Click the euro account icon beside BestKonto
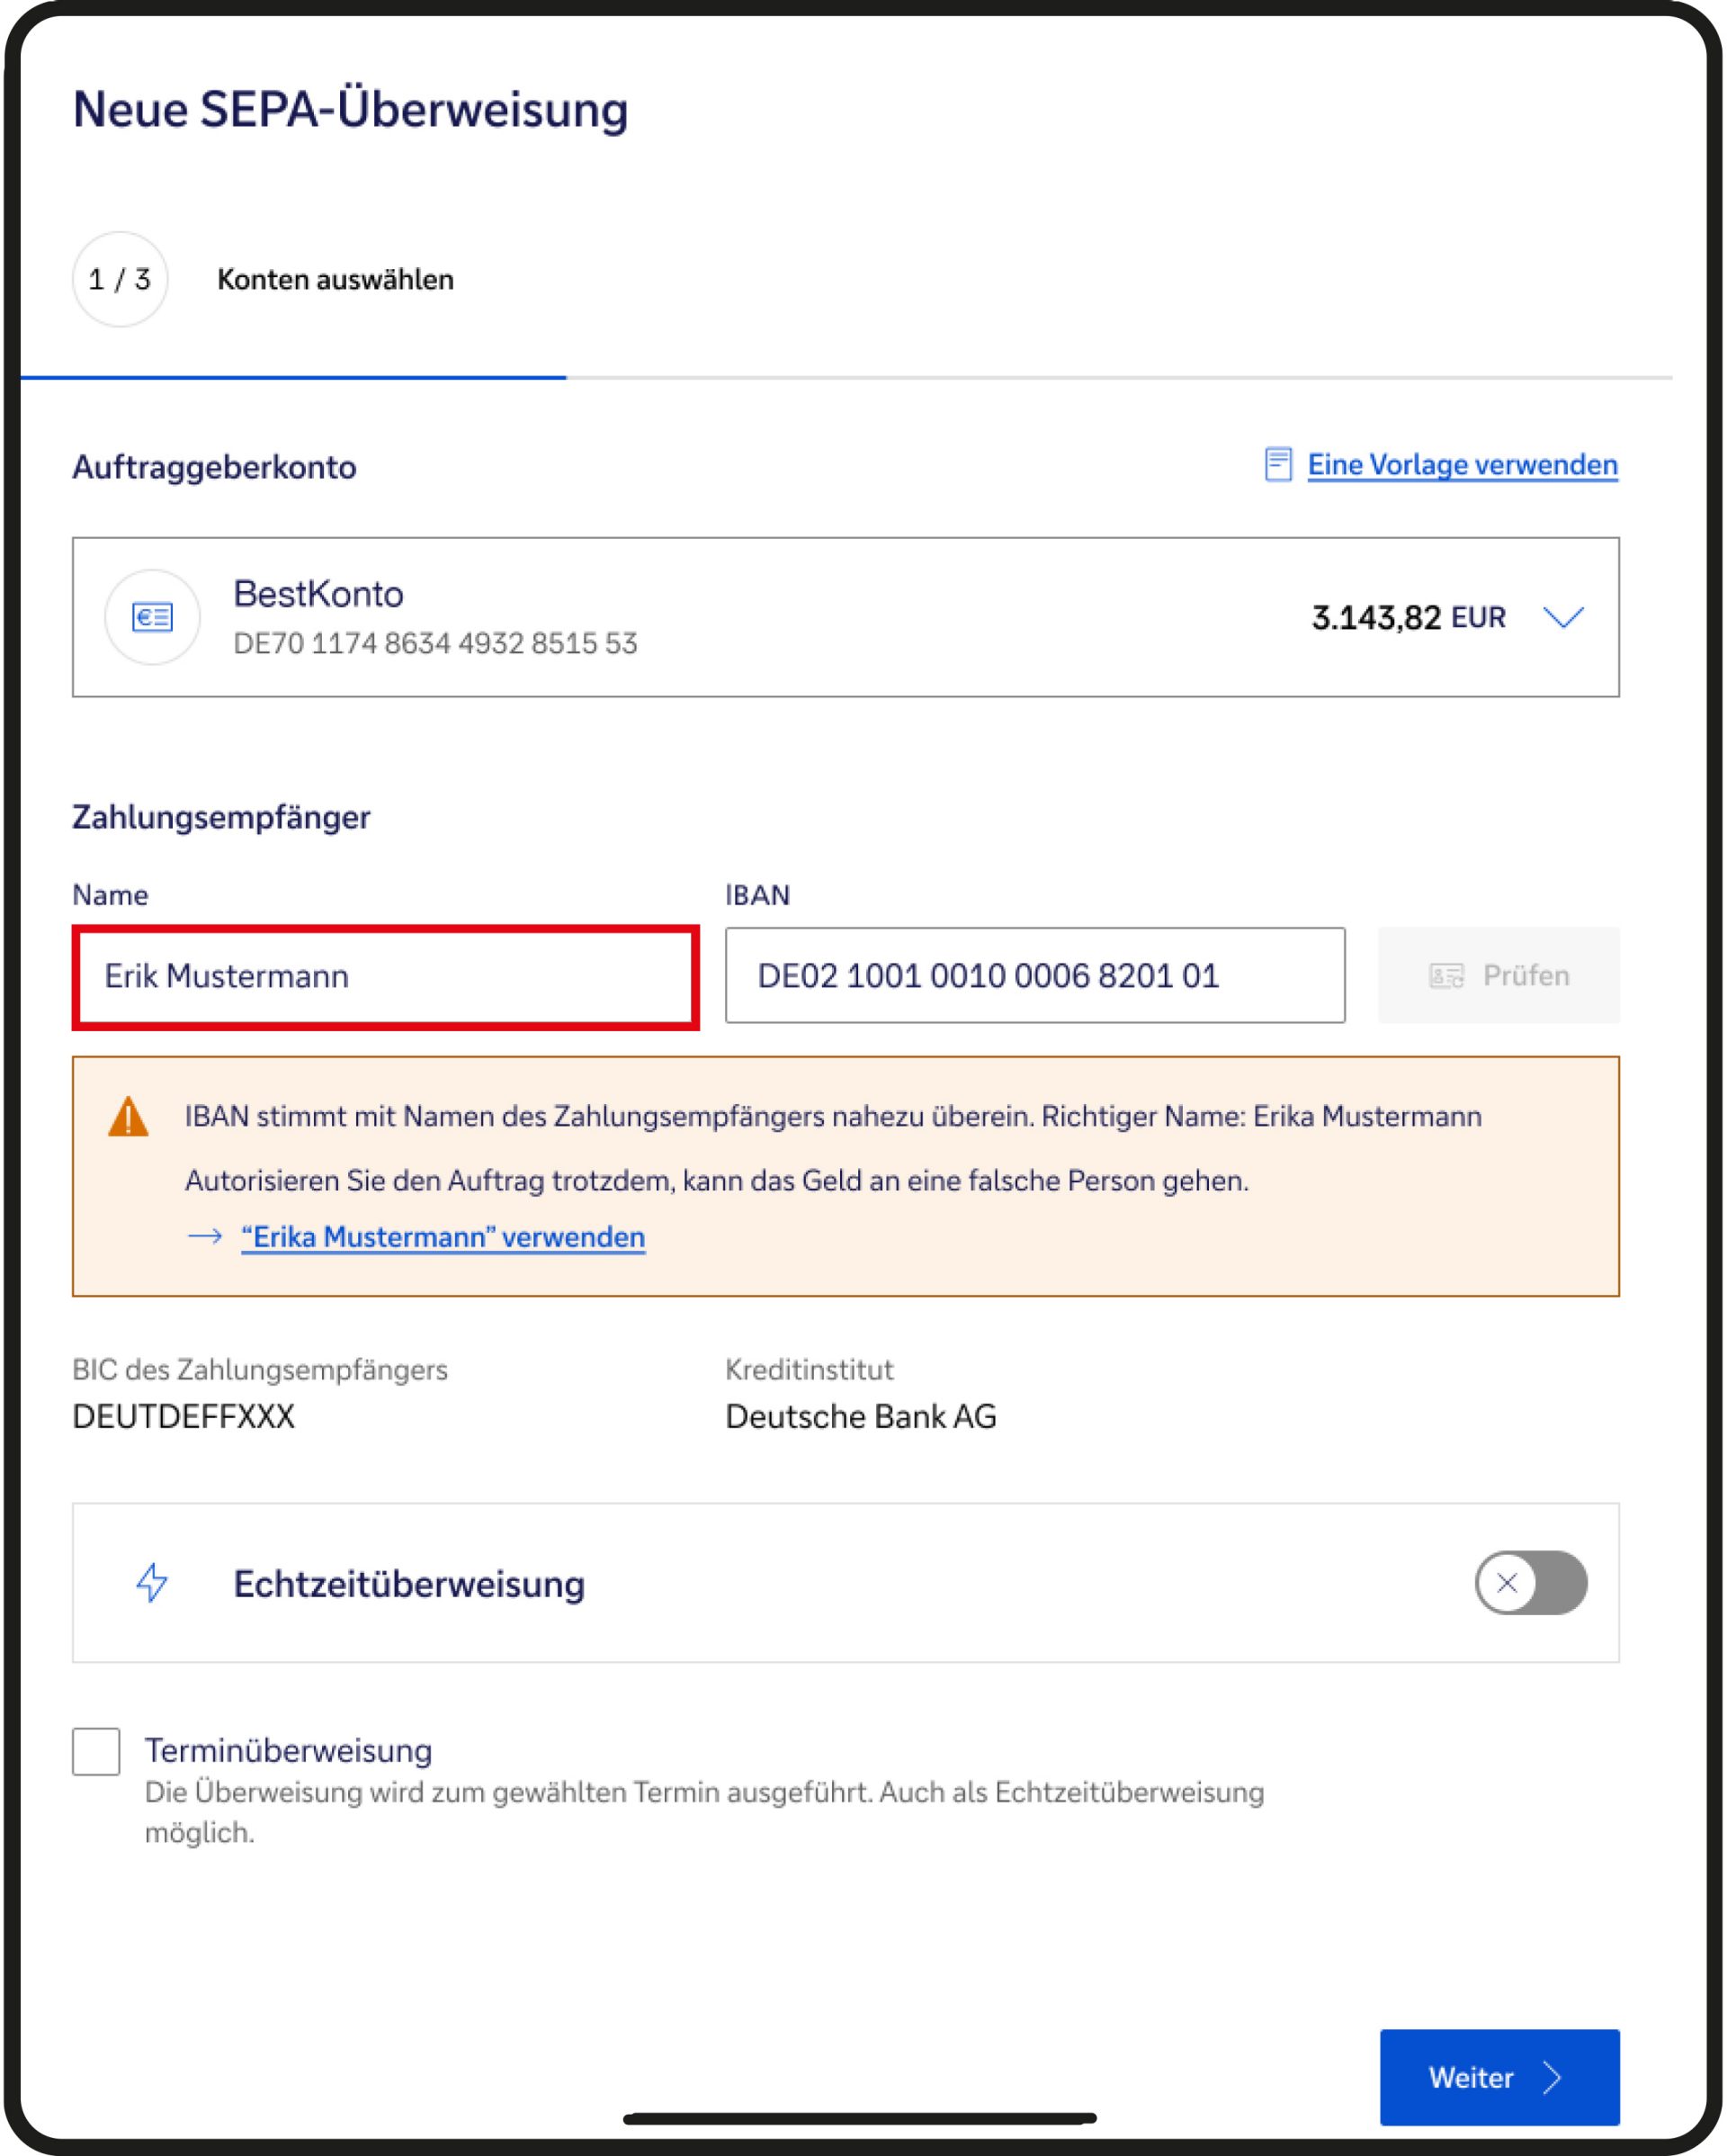 click(152, 617)
